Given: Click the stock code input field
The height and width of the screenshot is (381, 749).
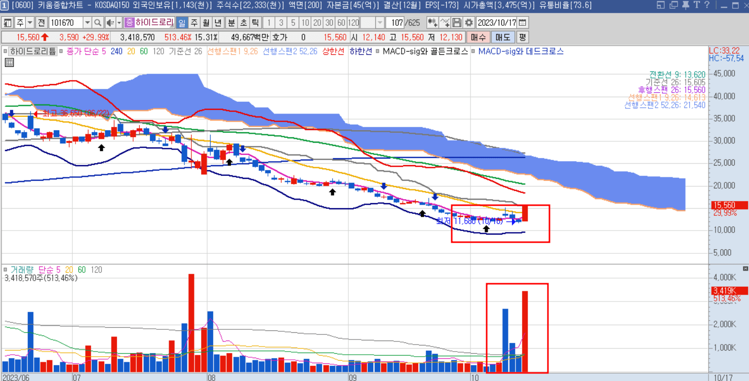Looking at the screenshot, I should [66, 23].
